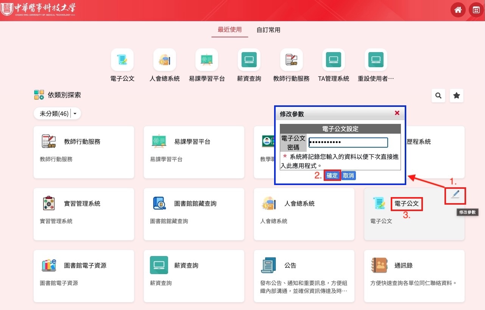Open the TA管理系統 application icon
The height and width of the screenshot is (310, 485).
pyautogui.click(x=333, y=60)
